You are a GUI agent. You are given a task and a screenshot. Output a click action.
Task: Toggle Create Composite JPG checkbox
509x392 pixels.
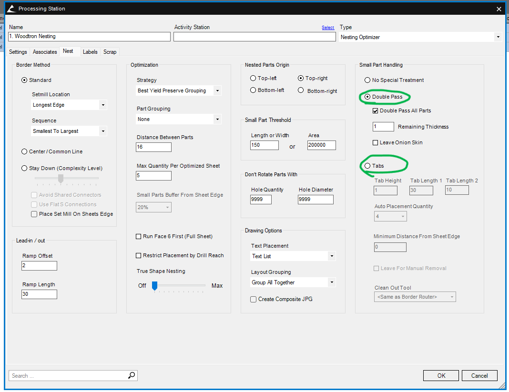253,299
